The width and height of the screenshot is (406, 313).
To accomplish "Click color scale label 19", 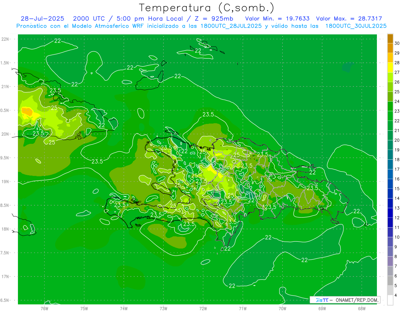I will click(x=397, y=150).
